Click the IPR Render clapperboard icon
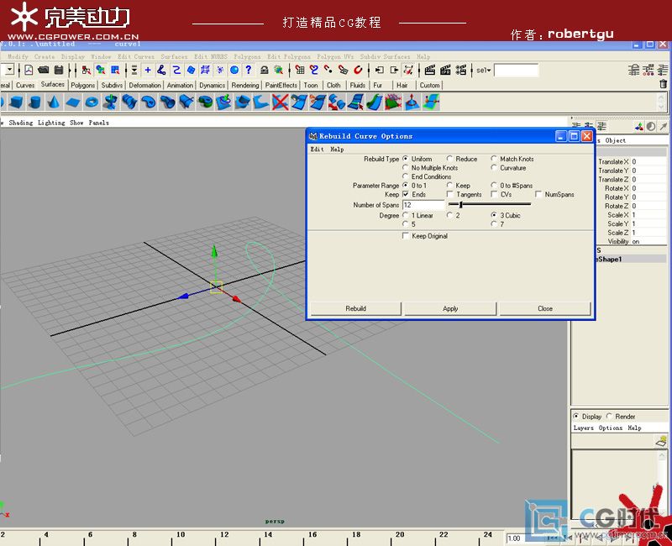This screenshot has height=546, width=672. point(445,70)
